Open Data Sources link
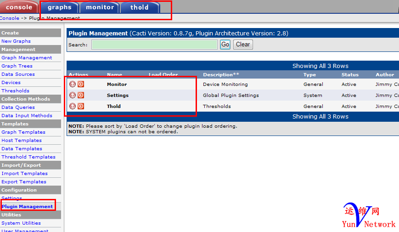The width and height of the screenshot is (399, 232). click(18, 74)
